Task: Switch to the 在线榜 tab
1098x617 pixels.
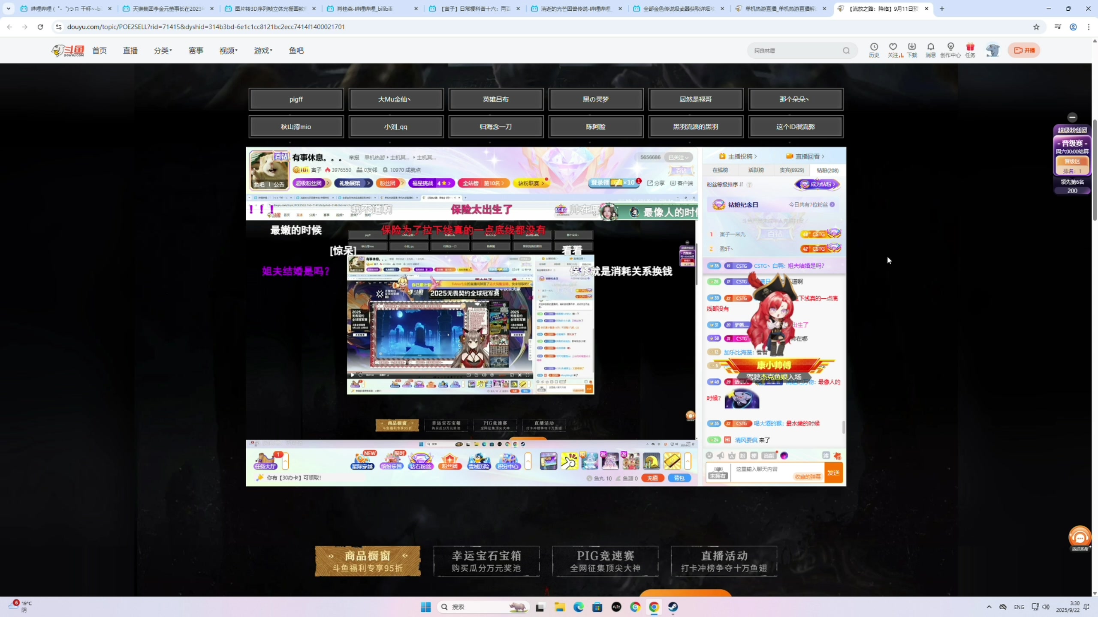Action: point(720,170)
